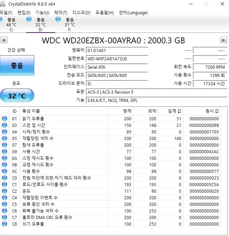Click the status orb for 시작/정지 횟수 row
This screenshot has height=236, width=229.
coord(5,132)
